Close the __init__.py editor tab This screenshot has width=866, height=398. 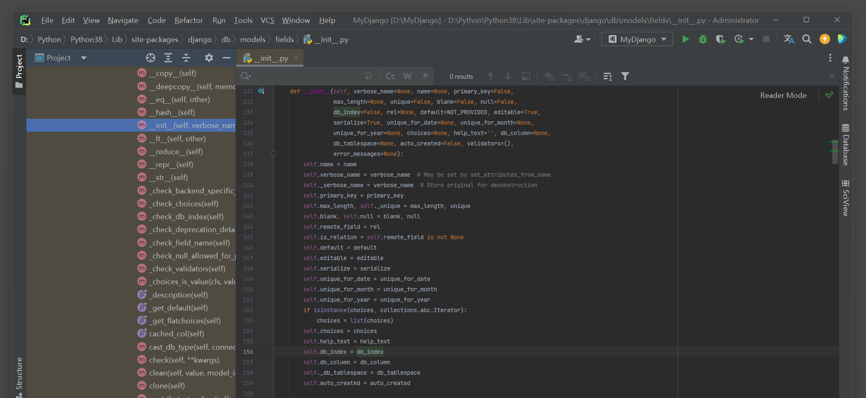tap(296, 58)
